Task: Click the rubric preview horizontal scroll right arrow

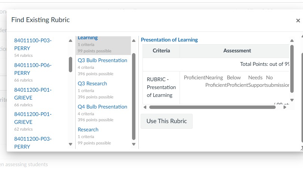Action: pos(285,107)
